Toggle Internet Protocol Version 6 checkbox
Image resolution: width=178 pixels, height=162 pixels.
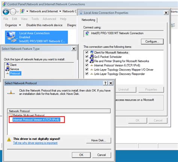(x=87, y=65)
